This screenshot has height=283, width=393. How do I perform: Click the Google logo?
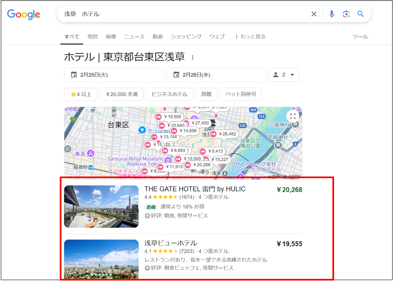pyautogui.click(x=24, y=14)
